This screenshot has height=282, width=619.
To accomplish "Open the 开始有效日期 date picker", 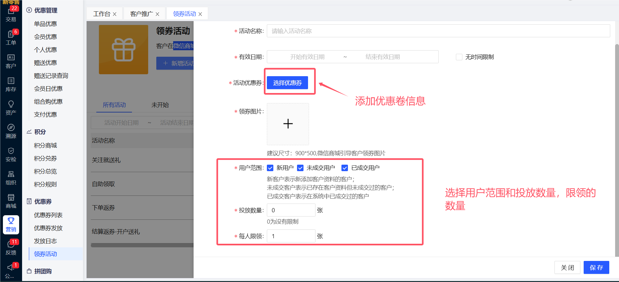I will [x=307, y=57].
